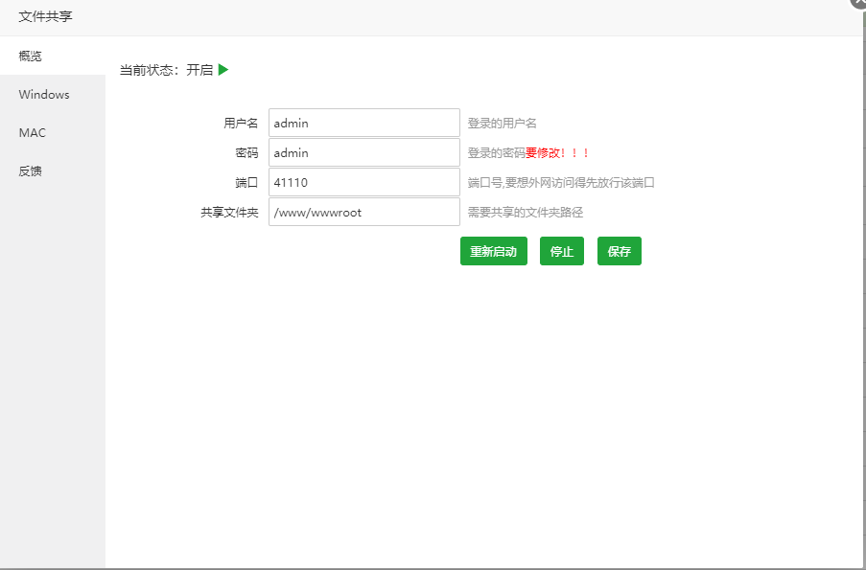866x570 pixels.
Task: Switch to the 概览 tab
Action: (53, 56)
